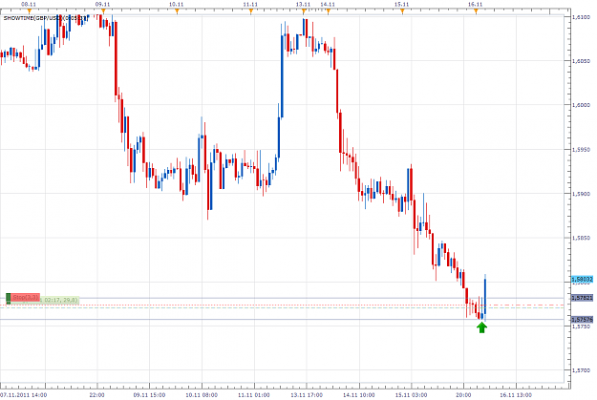Click the 14.11 10:00 time label
This screenshot has width=597, height=400.
click(x=358, y=395)
